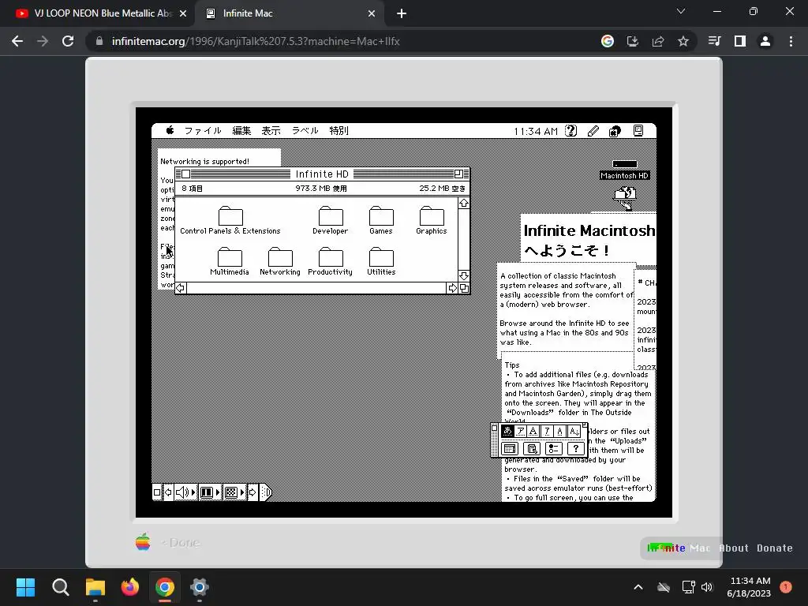The height and width of the screenshot is (606, 808).
Task: Open the Help balloon menu icon
Action: [571, 131]
